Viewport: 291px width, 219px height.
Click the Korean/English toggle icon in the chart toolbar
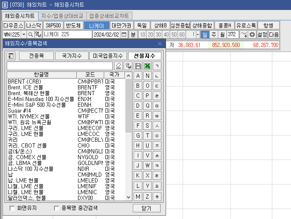38,34
